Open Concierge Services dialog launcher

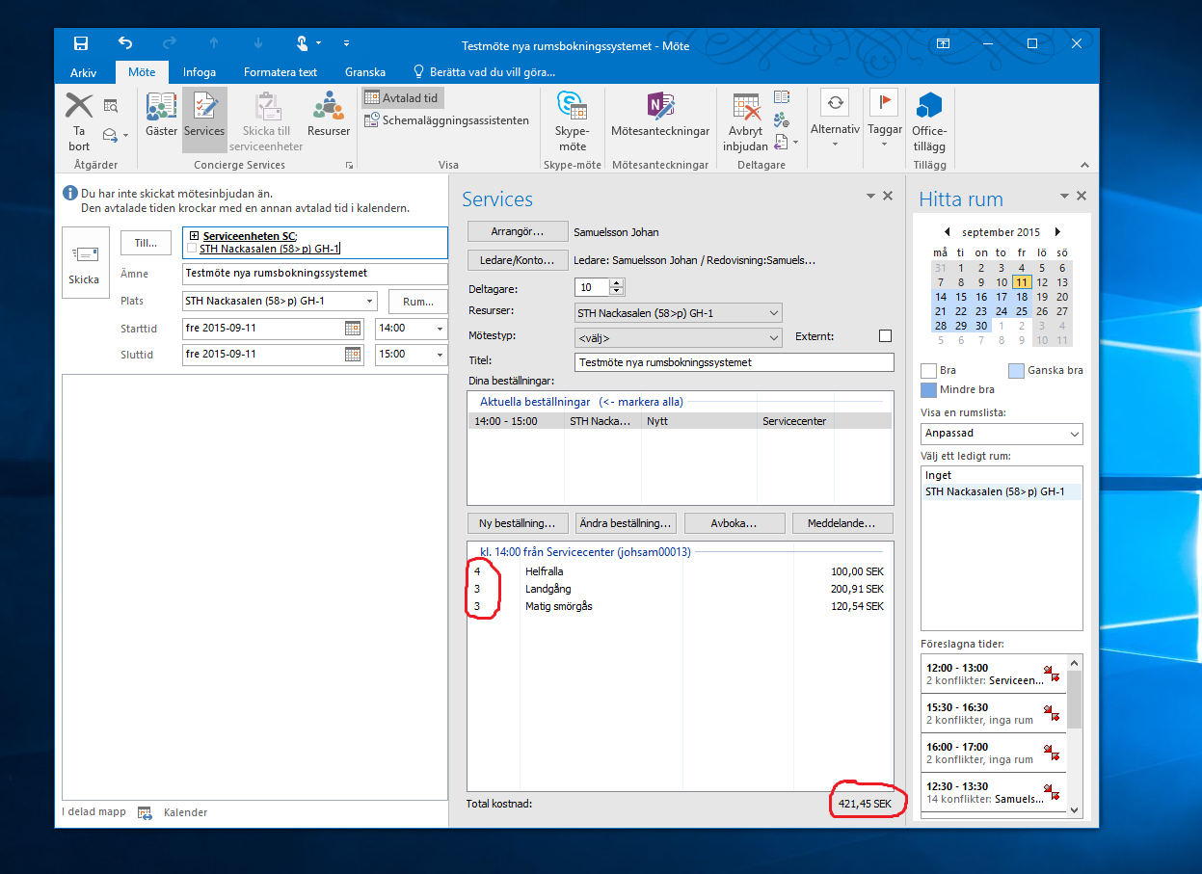coord(350,166)
